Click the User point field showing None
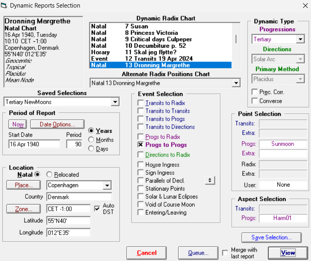Image resolution: width=311 pixels, height=261 pixels. click(x=283, y=185)
